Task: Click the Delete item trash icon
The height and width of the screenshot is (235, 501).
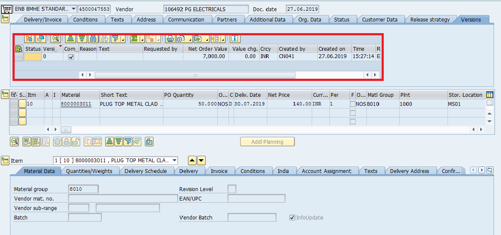Action: click(57, 141)
